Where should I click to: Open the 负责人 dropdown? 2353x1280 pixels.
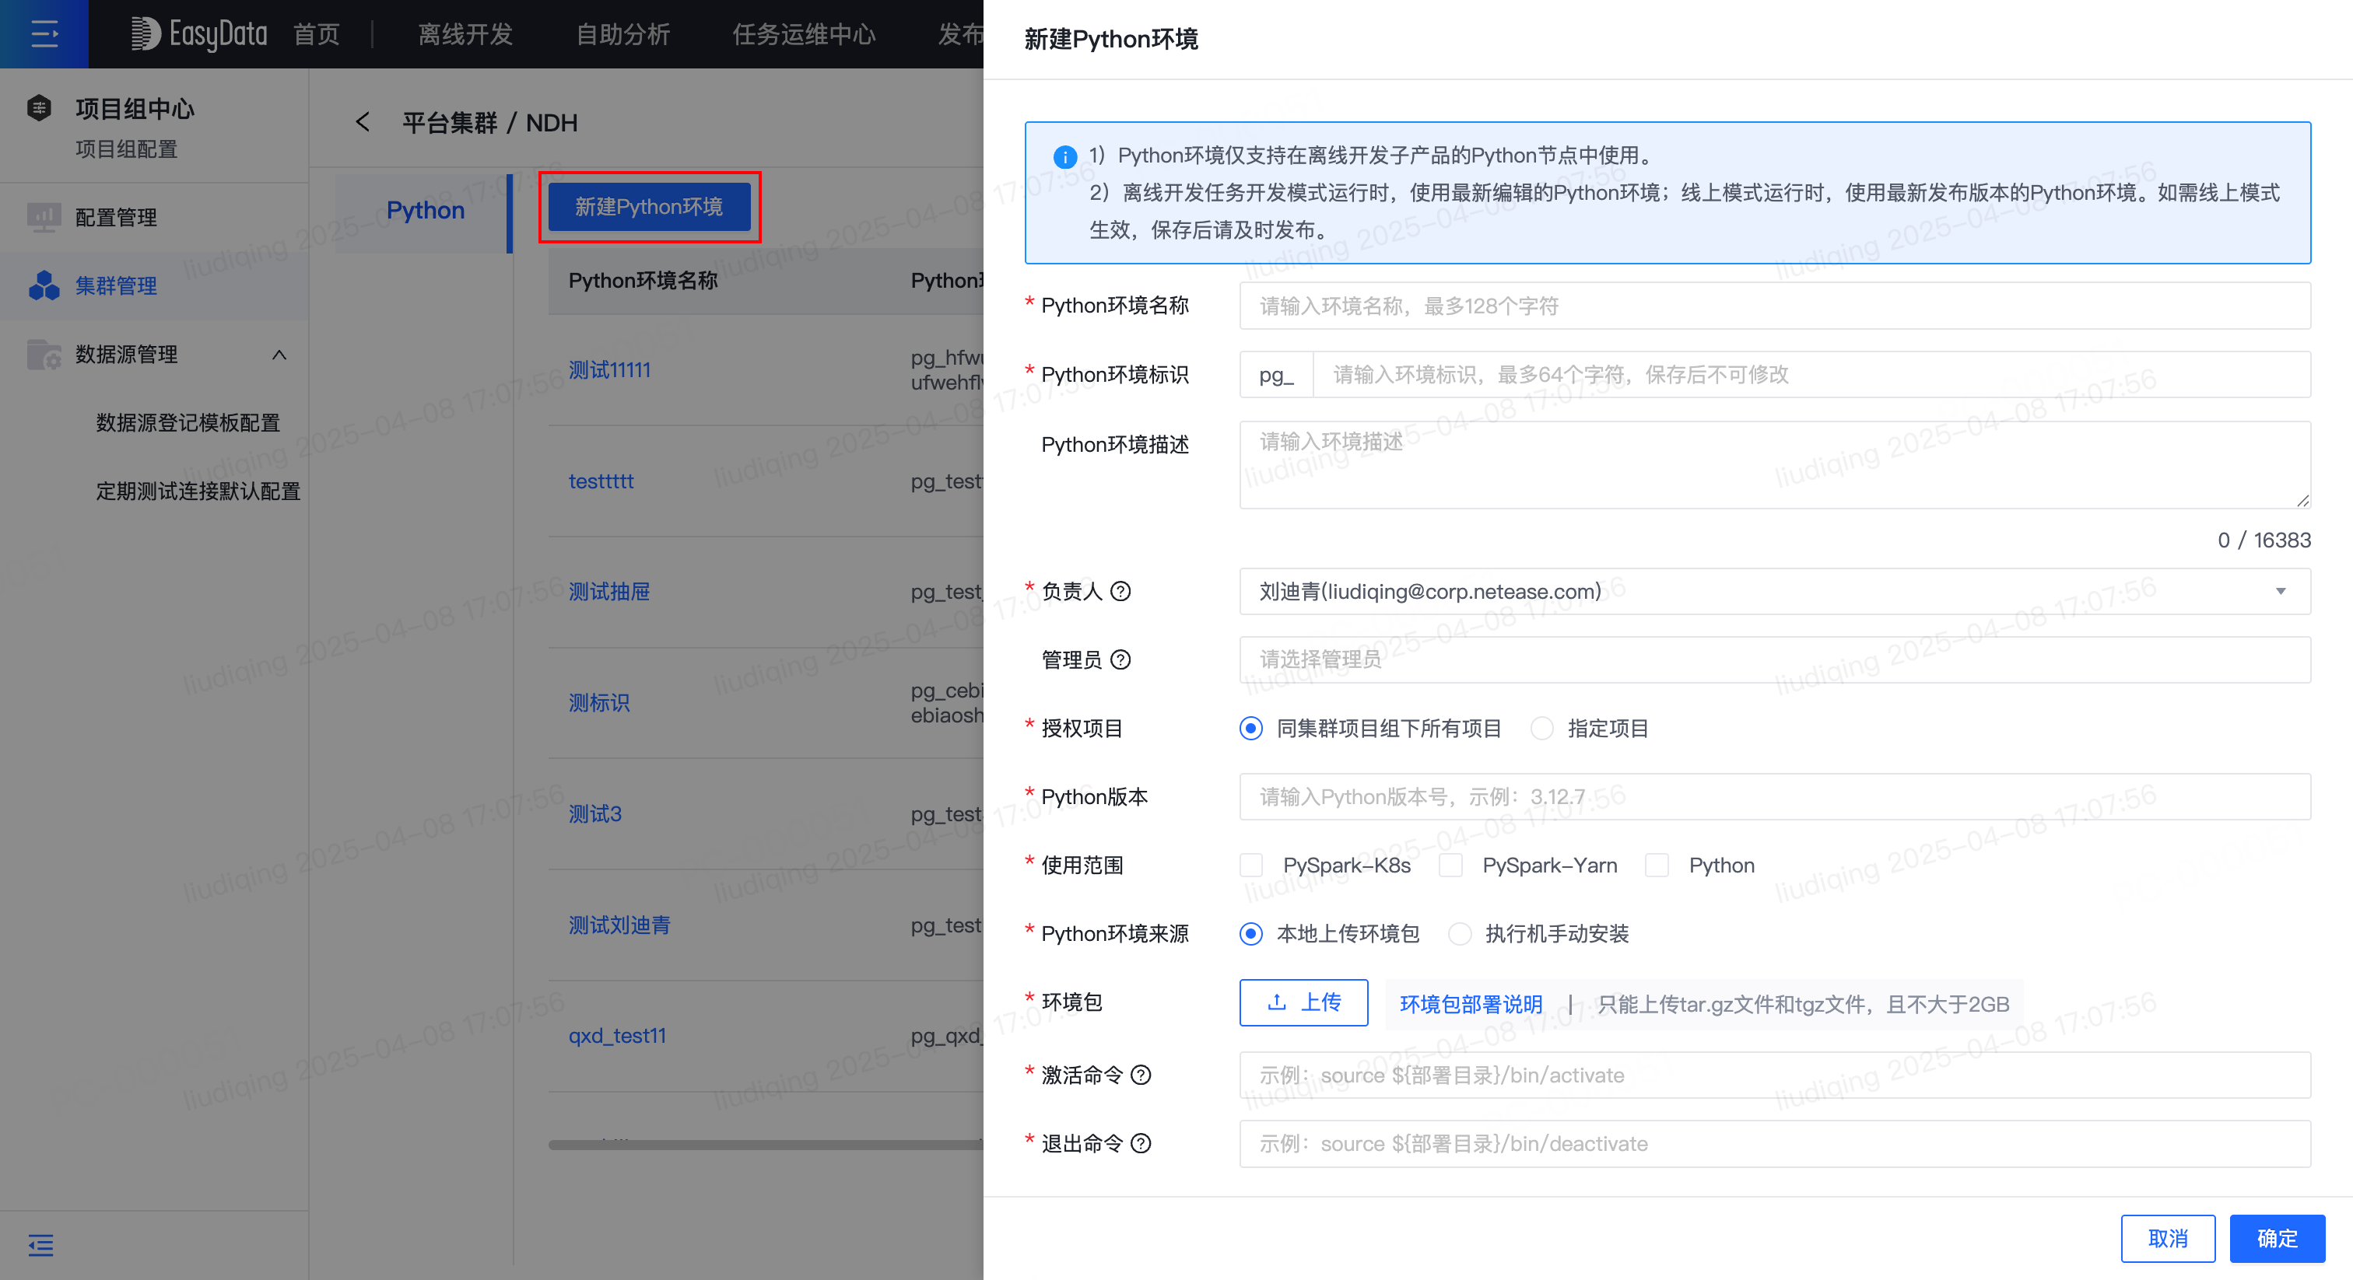tap(2281, 592)
